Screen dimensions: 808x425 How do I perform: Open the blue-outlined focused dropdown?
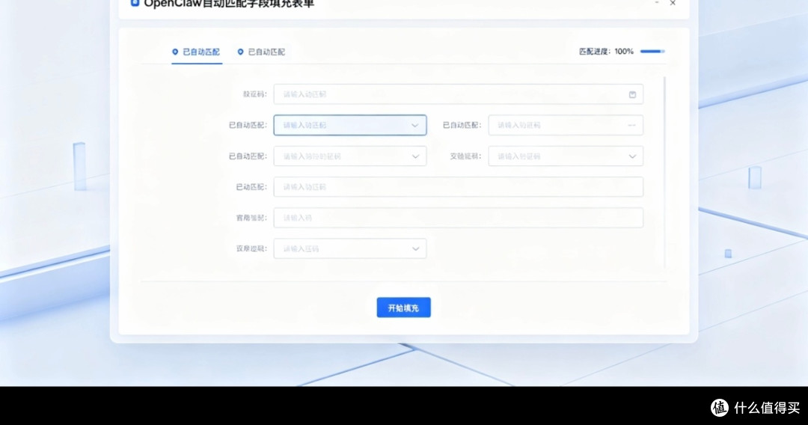point(350,125)
